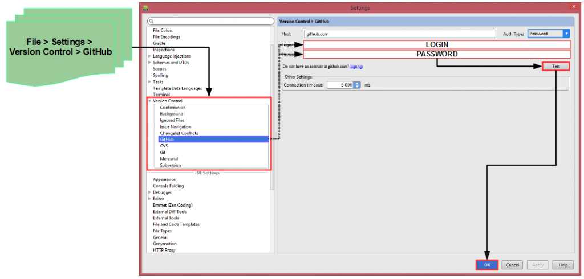Select Scopes in settings list

click(160, 69)
